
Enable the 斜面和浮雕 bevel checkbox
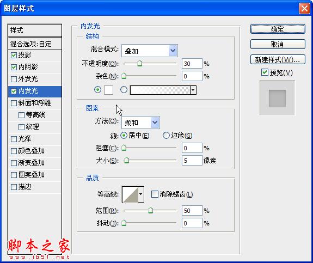pyautogui.click(x=14, y=103)
